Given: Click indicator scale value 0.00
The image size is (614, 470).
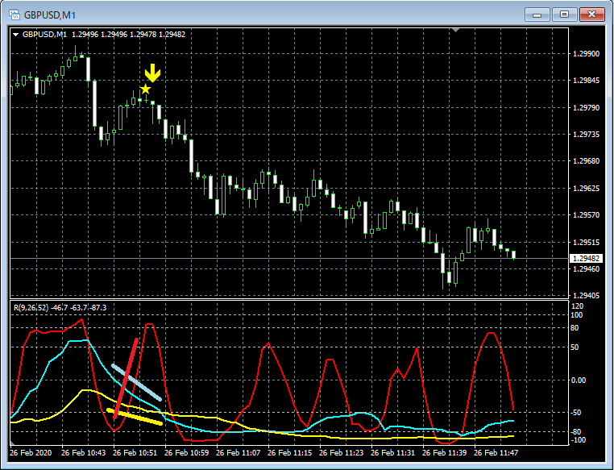Looking at the screenshot, I should (x=578, y=381).
